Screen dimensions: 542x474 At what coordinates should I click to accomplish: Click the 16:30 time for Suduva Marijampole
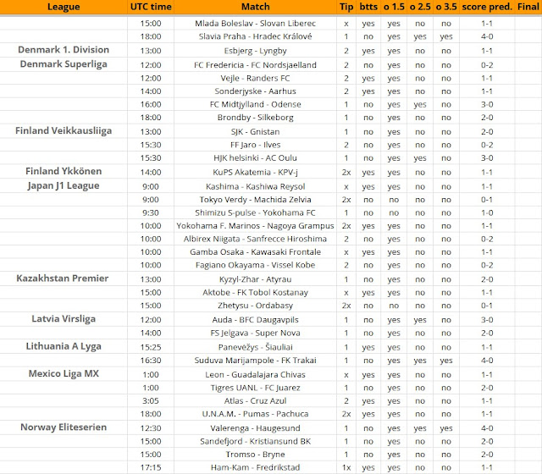151,361
